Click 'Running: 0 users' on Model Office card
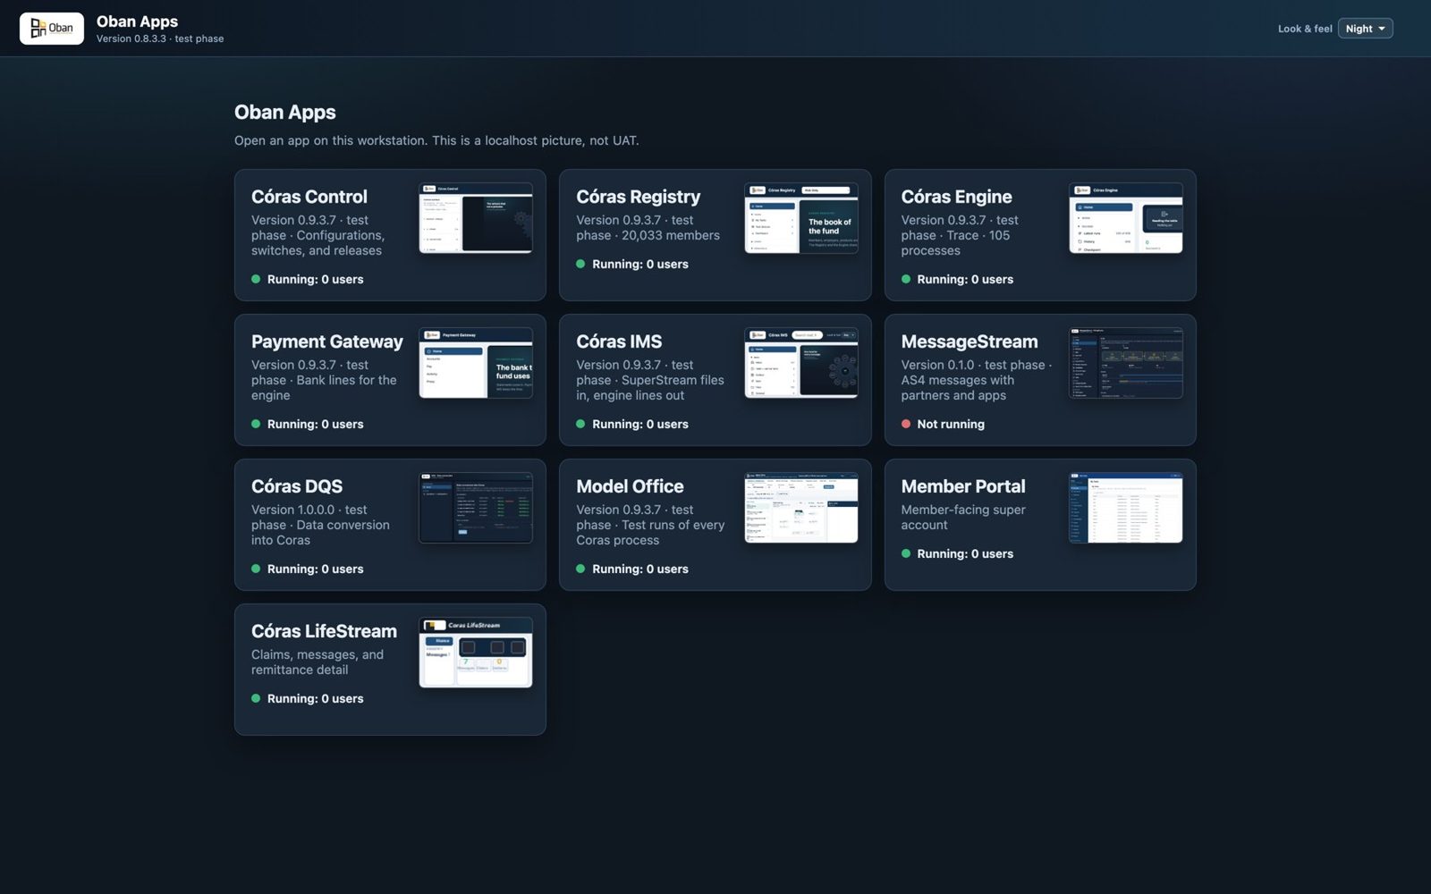Image resolution: width=1431 pixels, height=894 pixels. click(640, 569)
